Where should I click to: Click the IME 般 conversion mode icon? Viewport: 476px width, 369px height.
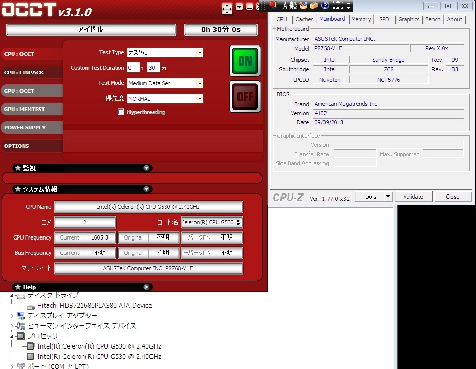293,5
